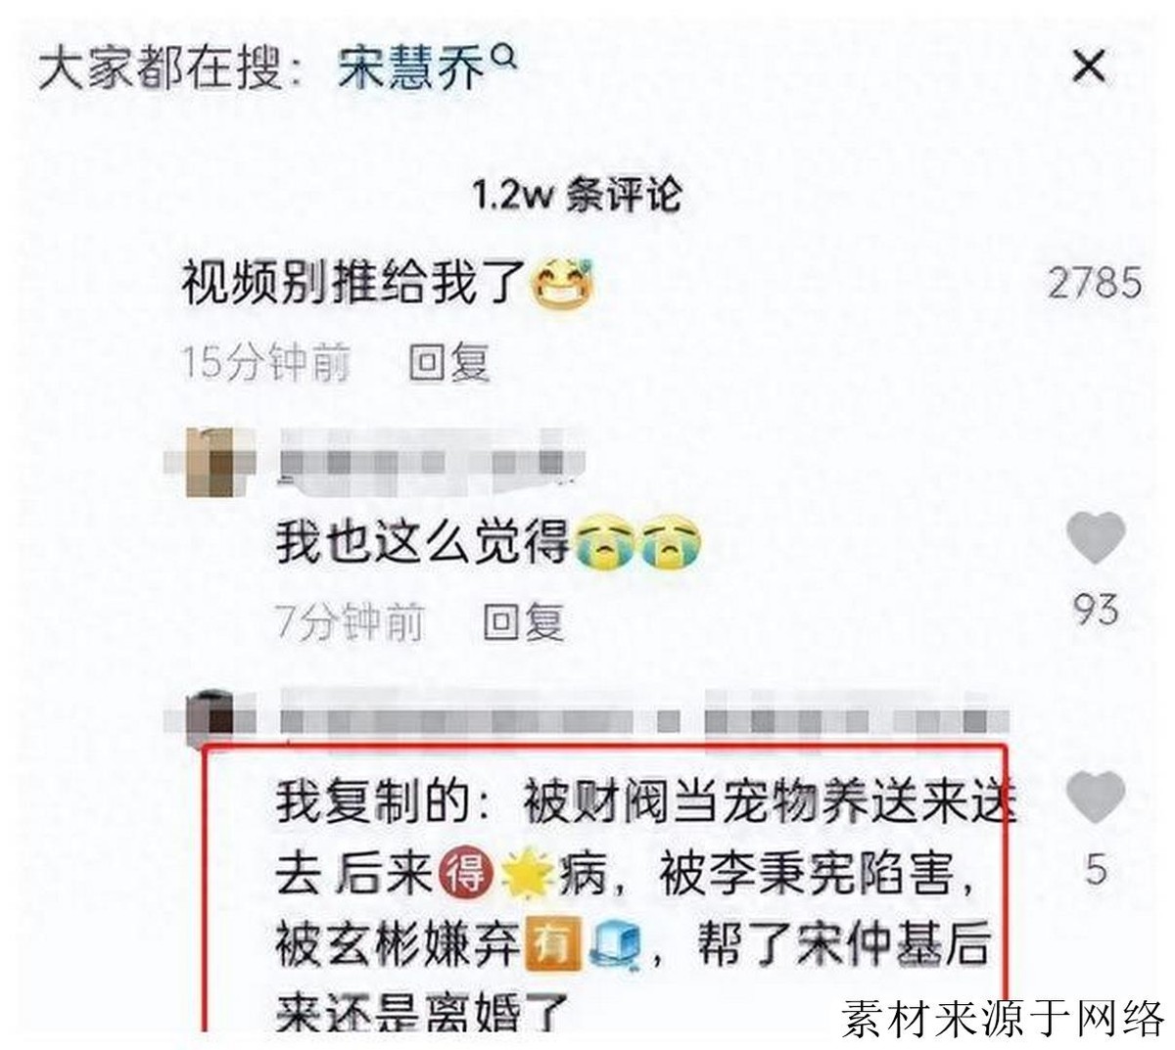The width and height of the screenshot is (1175, 1050).
Task: Reply to the comment 视频别推给我了
Action: point(449,363)
